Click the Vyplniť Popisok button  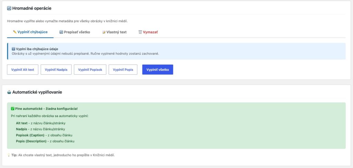[x=90, y=70]
